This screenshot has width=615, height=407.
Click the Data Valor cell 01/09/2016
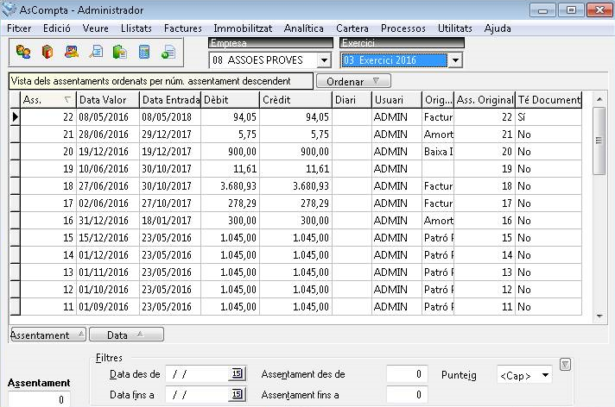click(108, 306)
